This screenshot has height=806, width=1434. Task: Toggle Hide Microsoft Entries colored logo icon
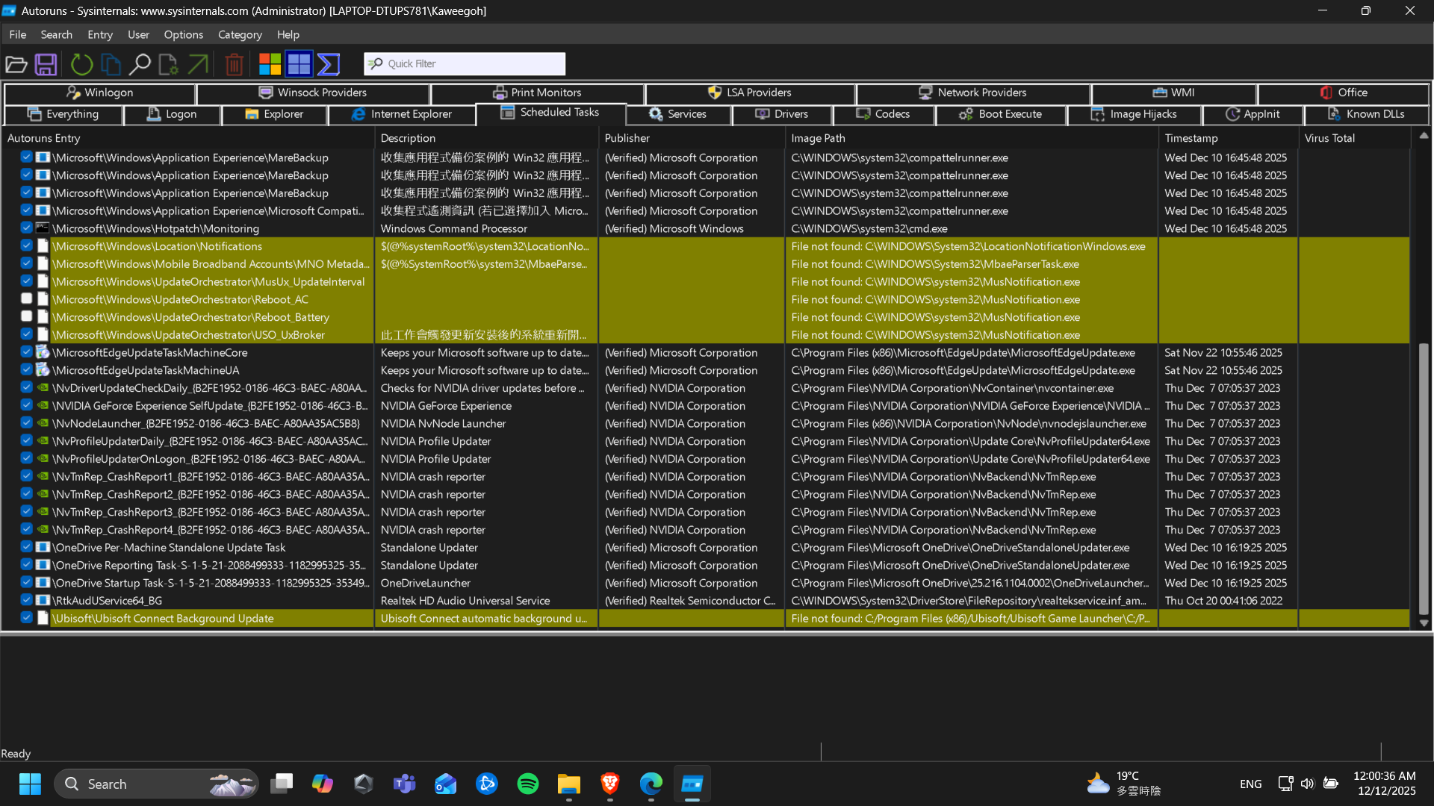click(x=270, y=64)
